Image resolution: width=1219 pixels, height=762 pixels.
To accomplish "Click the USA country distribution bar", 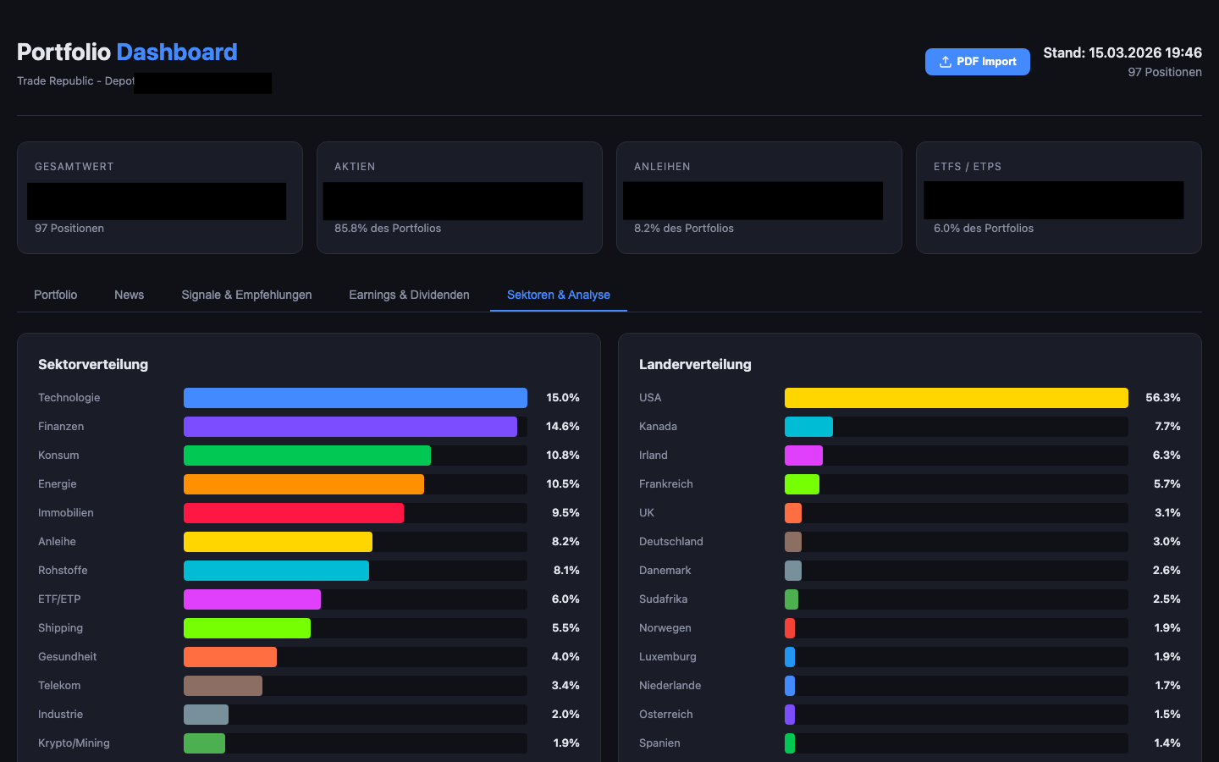I will 956,397.
